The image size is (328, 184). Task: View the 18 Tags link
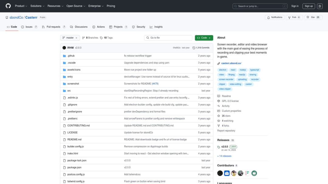(106, 38)
